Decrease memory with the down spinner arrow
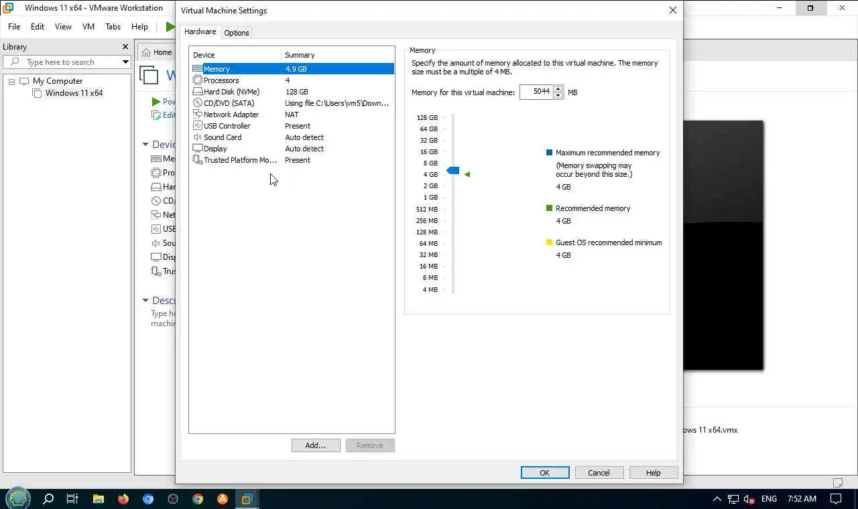 pos(558,95)
